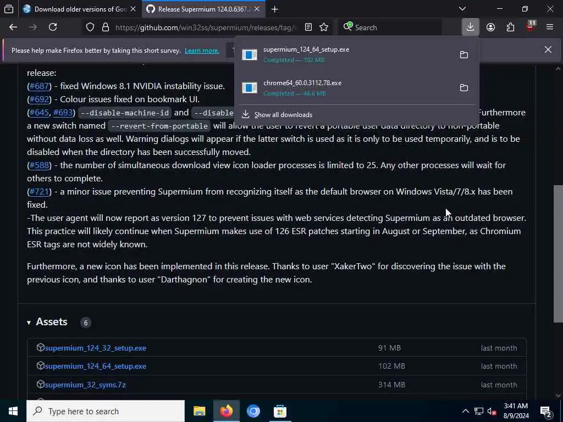Reload the current page
The height and width of the screenshot is (422, 563).
(53, 27)
